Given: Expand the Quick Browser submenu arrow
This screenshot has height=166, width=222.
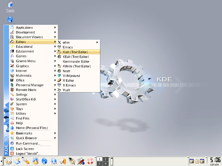Looking at the screenshot, I should point(55,138).
